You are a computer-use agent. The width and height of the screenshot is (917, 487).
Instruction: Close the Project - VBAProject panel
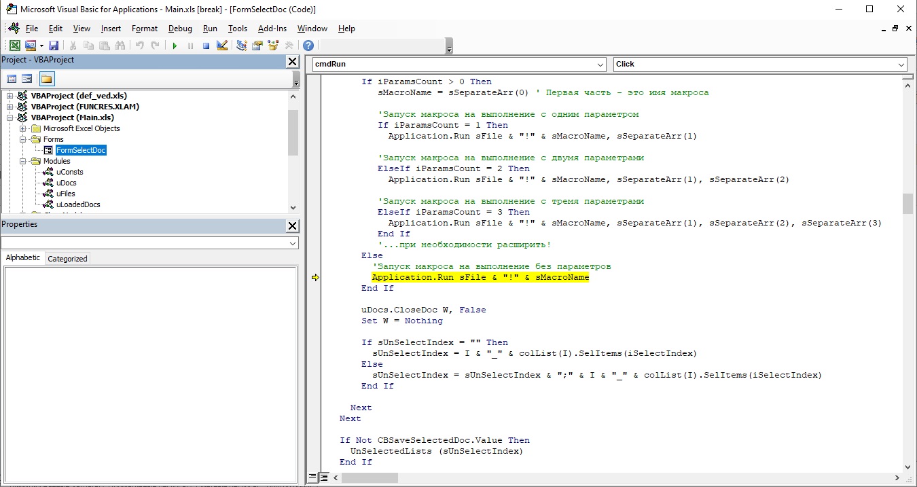(293, 62)
